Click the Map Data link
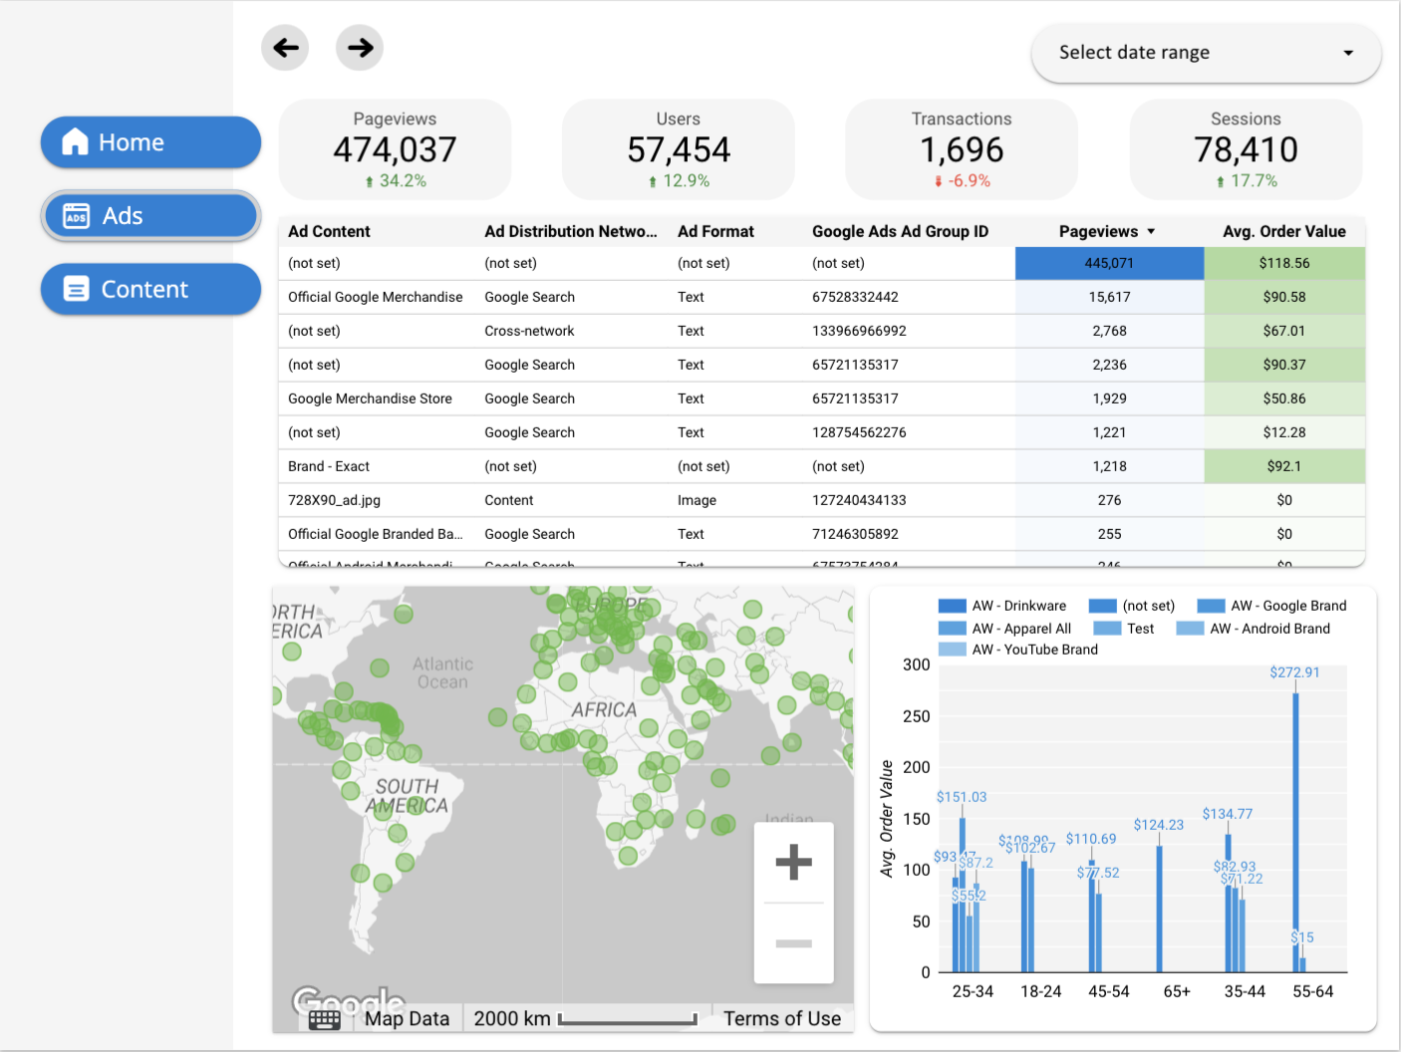1401x1052 pixels. (407, 1018)
